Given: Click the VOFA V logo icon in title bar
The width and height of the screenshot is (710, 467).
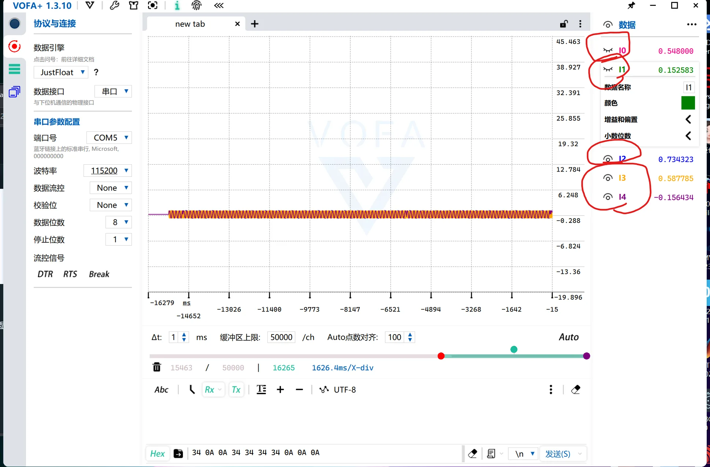Looking at the screenshot, I should [90, 5].
